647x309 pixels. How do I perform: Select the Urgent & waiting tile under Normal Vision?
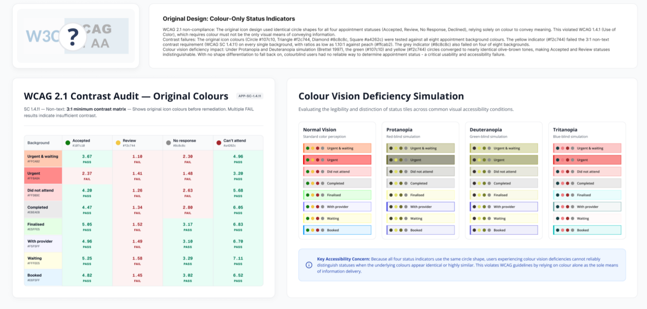[x=337, y=148]
